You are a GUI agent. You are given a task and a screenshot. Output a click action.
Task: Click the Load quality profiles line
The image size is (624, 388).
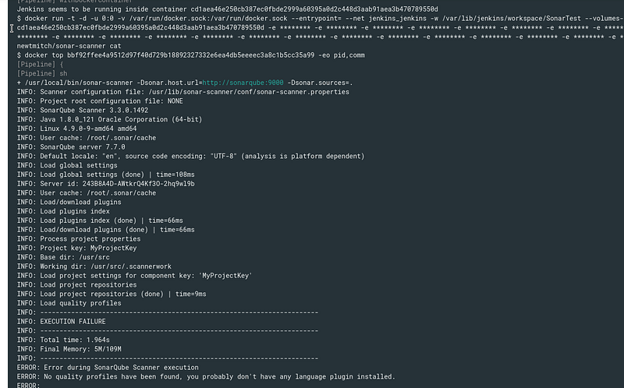click(x=69, y=303)
